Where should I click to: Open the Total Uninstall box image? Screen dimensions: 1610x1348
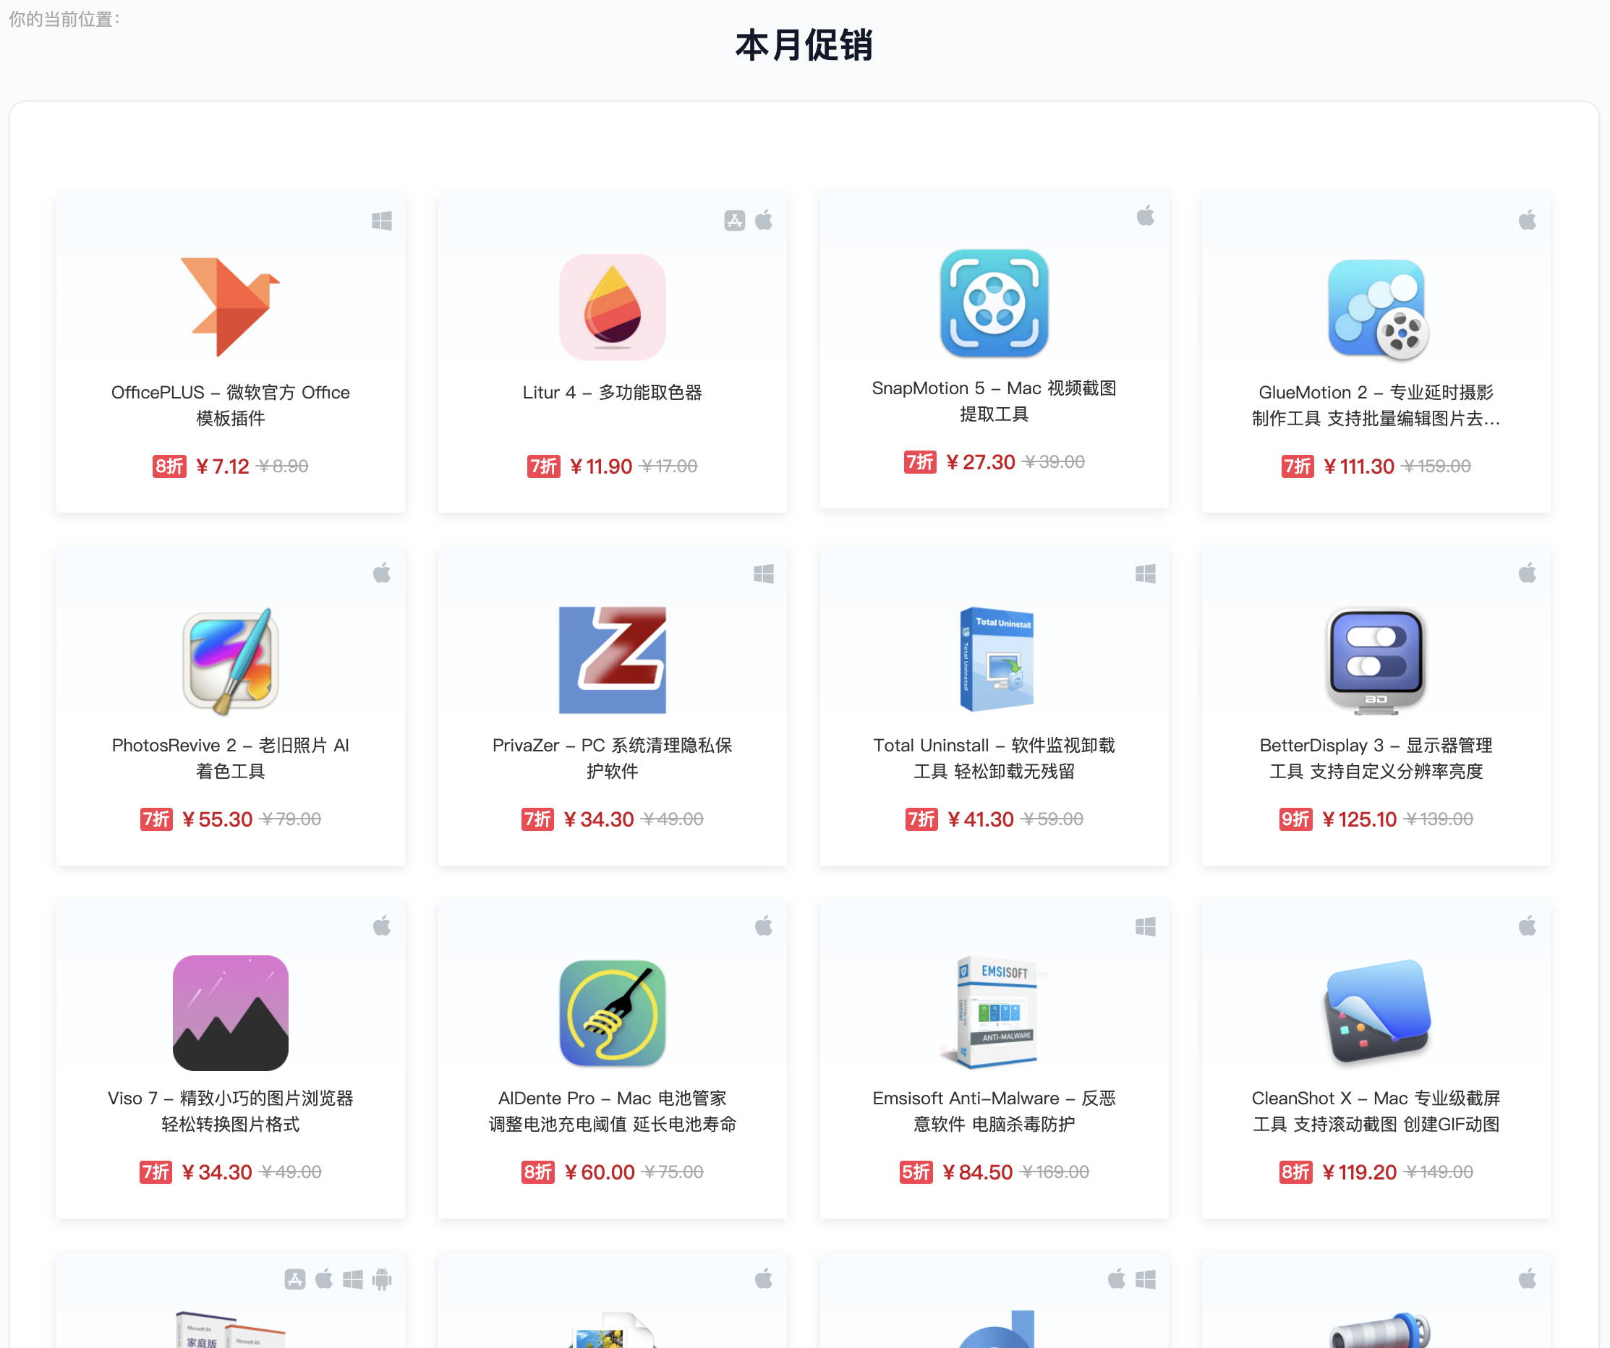(x=996, y=660)
